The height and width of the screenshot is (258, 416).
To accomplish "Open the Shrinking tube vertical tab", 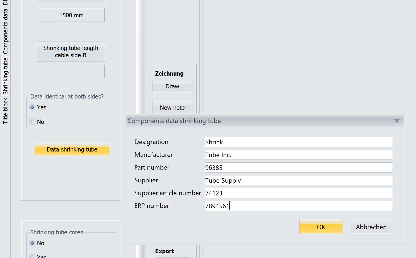I will coord(5,76).
